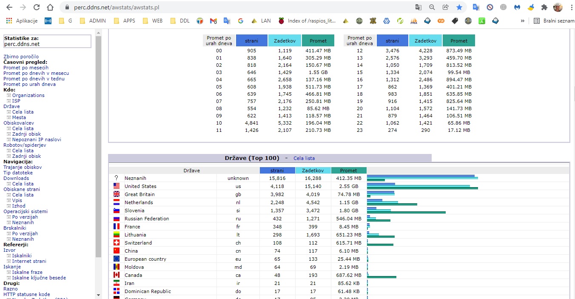Select the Russian Federation country name
This screenshot has height=299, width=575.
click(x=147, y=219)
